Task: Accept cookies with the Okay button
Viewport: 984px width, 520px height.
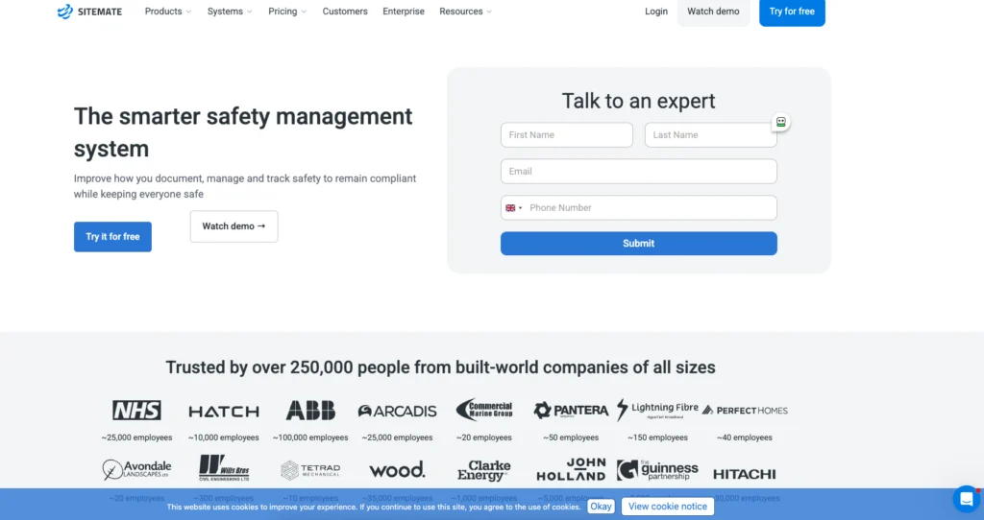Action: click(x=601, y=507)
